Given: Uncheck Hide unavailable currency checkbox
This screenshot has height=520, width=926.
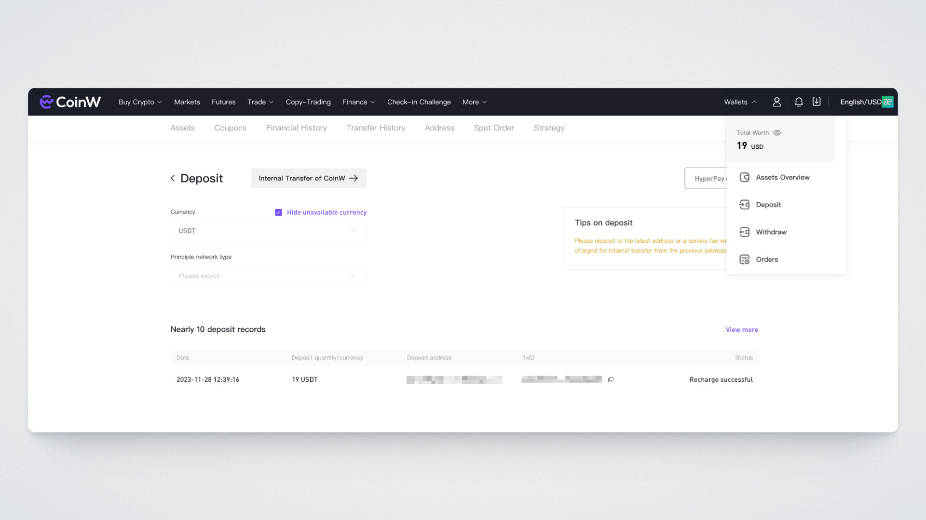Looking at the screenshot, I should 278,212.
